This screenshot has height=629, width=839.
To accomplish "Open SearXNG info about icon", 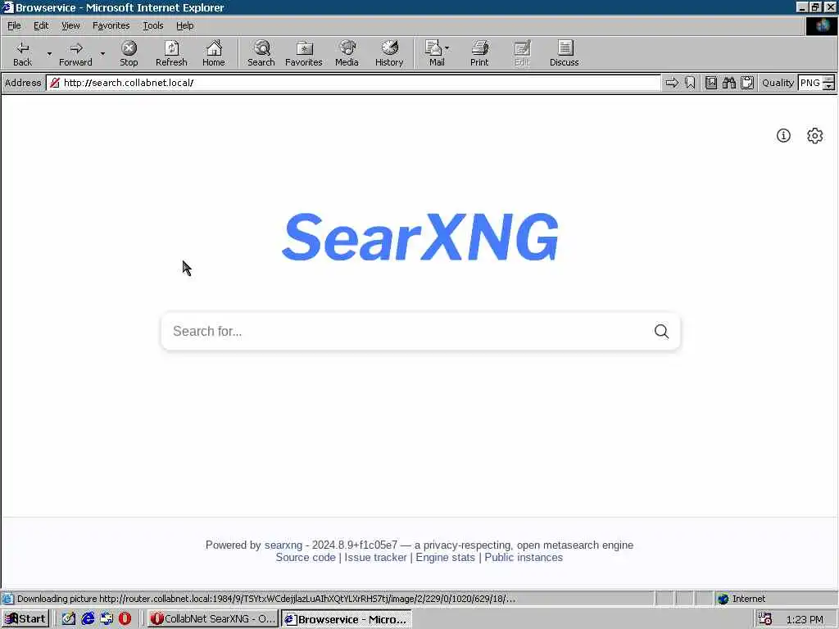I will pyautogui.click(x=783, y=135).
